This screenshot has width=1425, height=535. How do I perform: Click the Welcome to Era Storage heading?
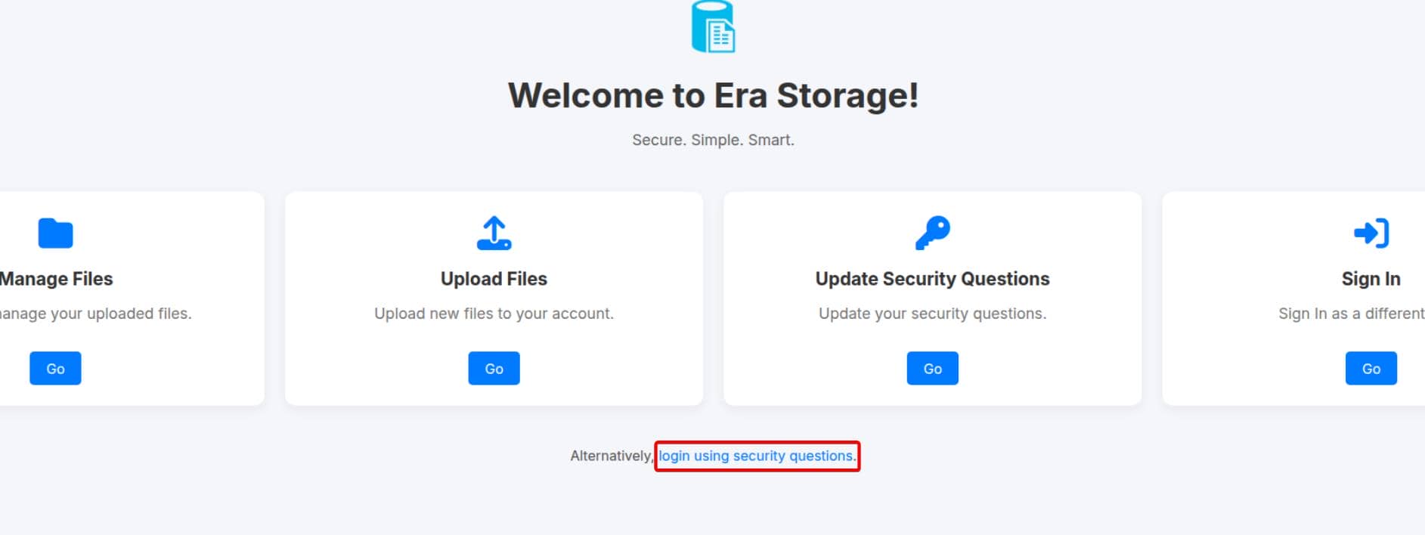pos(713,96)
